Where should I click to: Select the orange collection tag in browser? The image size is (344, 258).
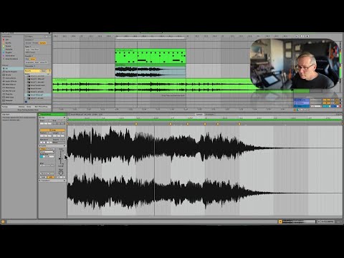point(4,43)
